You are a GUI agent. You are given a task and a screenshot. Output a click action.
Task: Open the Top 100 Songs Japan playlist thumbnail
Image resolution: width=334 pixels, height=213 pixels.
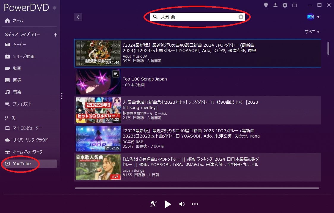98,82
